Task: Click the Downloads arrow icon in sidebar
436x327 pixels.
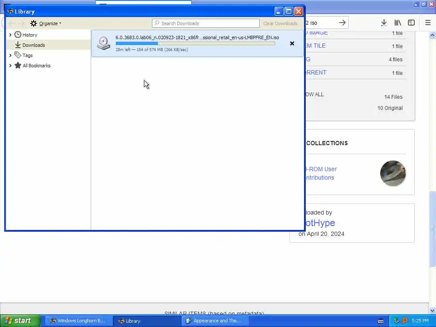Action: pos(18,45)
